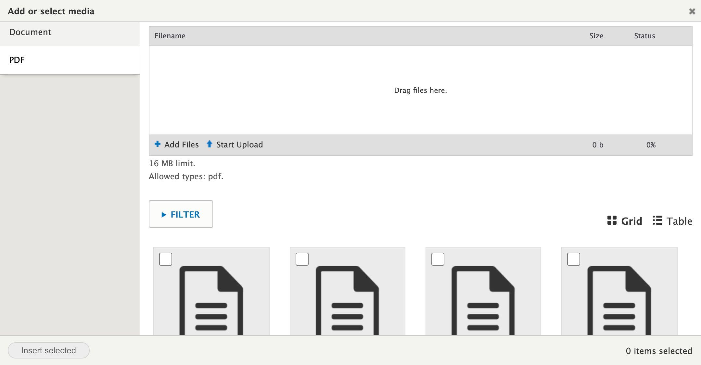Image resolution: width=701 pixels, height=365 pixels.
Task: Click the fourth document file icon
Action: 619,300
